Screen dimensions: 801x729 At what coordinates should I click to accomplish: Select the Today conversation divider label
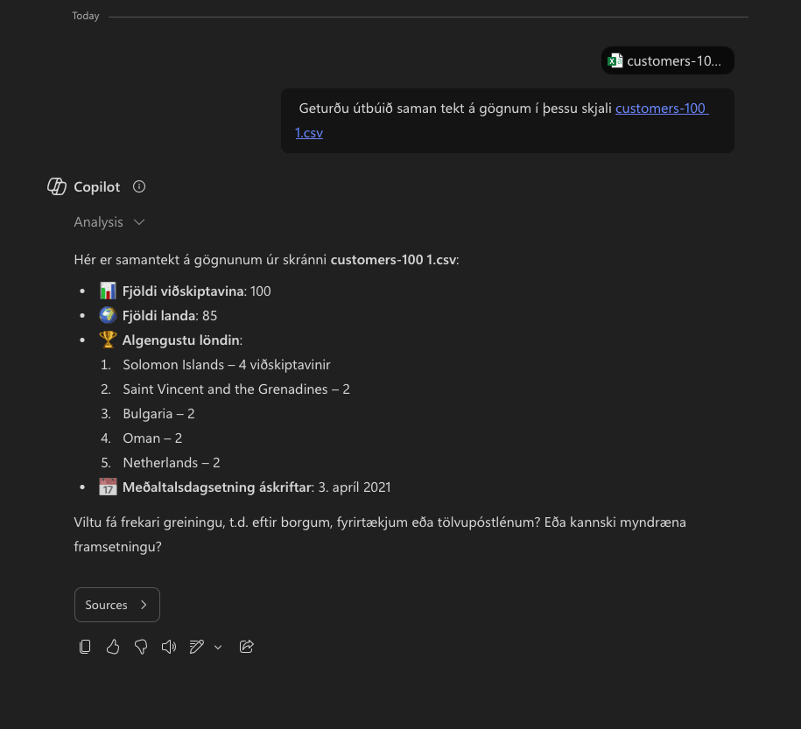85,15
